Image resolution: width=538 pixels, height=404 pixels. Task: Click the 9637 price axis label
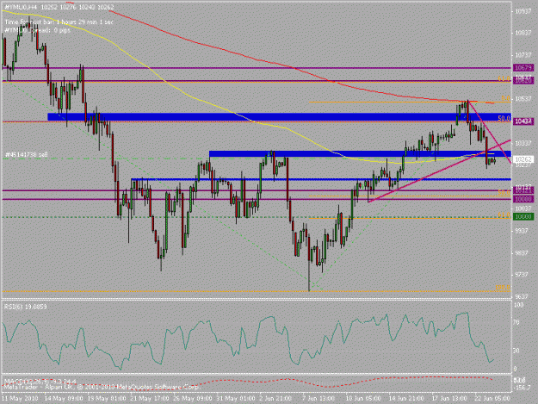[523, 296]
